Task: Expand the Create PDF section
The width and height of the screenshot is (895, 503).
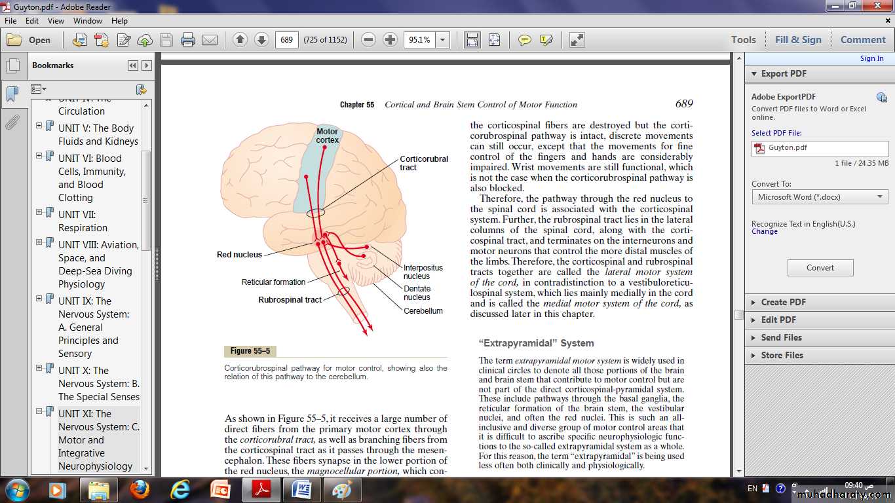Action: point(783,302)
